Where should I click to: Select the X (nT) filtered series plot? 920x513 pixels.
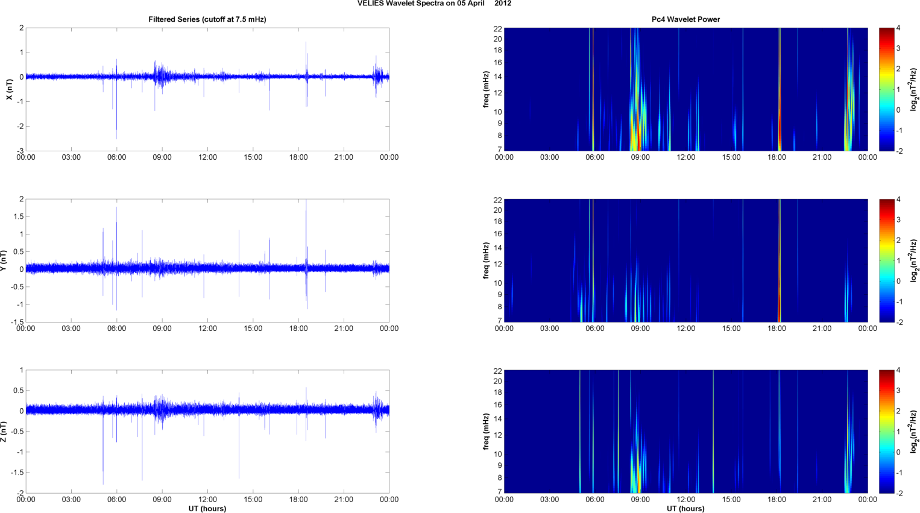point(207,89)
